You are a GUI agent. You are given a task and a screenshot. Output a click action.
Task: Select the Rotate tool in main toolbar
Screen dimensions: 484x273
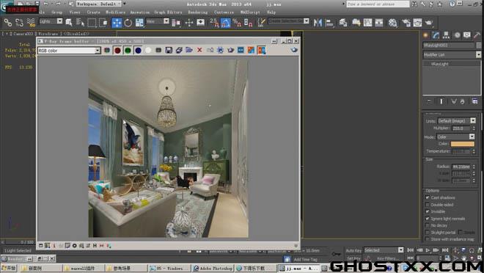pyautogui.click(x=128, y=23)
